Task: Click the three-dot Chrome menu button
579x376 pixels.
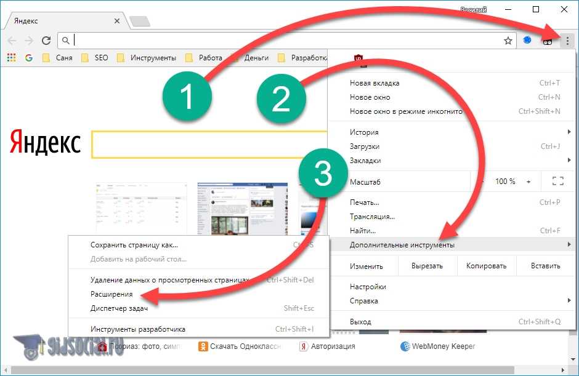Action: 567,41
